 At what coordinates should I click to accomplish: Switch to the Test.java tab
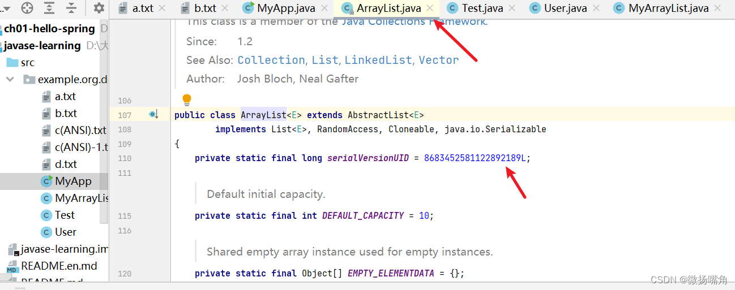tap(481, 8)
